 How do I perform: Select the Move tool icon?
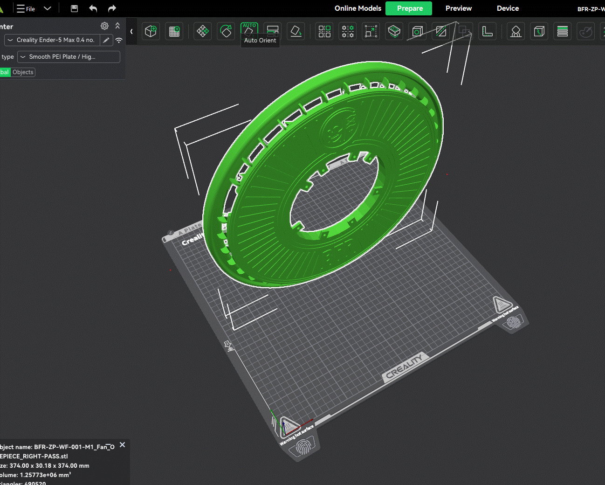[203, 31]
